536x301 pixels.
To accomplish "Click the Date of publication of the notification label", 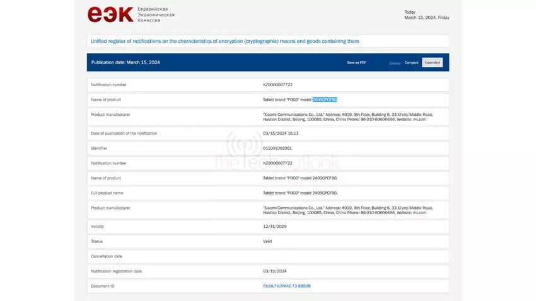I will click(x=124, y=133).
